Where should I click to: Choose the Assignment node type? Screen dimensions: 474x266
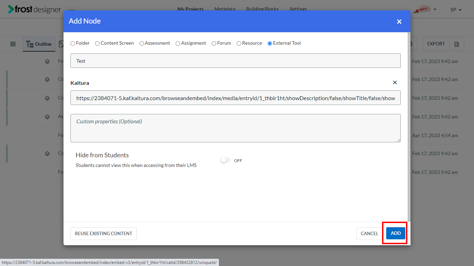click(178, 43)
